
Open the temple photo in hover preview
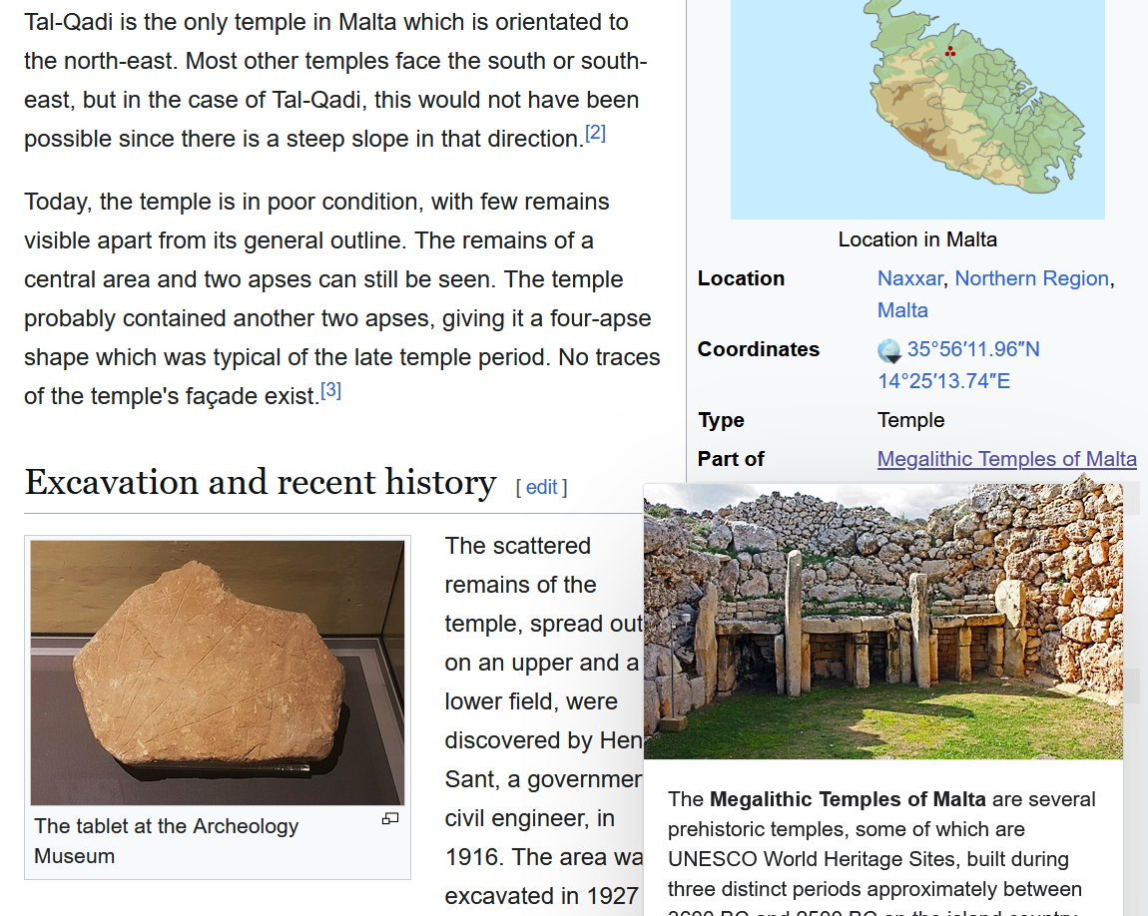coord(883,622)
